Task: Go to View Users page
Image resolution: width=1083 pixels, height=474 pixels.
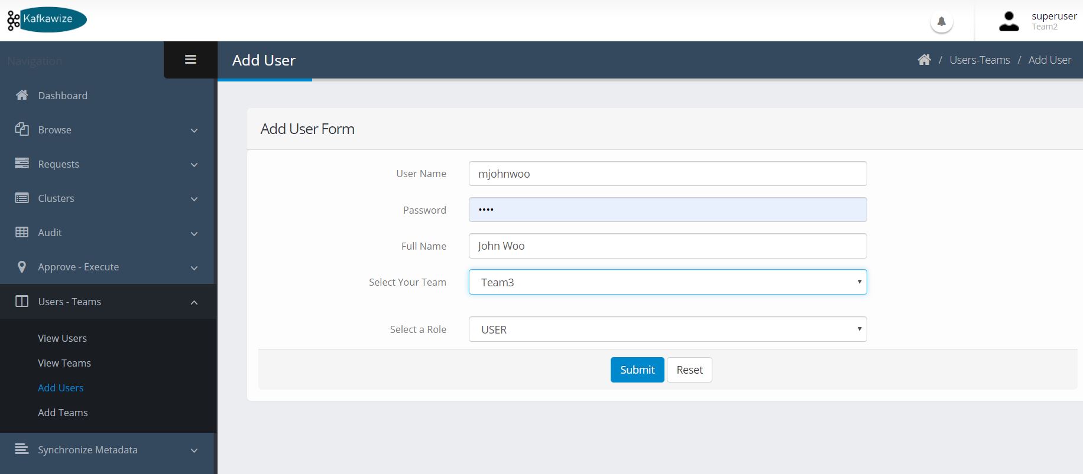Action: tap(62, 338)
